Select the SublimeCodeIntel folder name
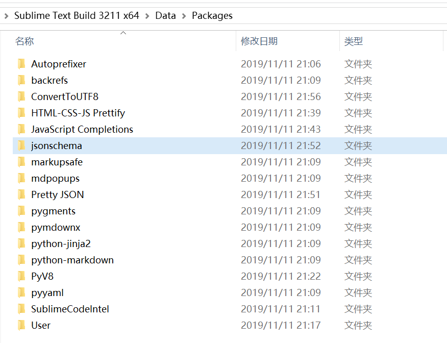447x343 pixels. [x=70, y=309]
